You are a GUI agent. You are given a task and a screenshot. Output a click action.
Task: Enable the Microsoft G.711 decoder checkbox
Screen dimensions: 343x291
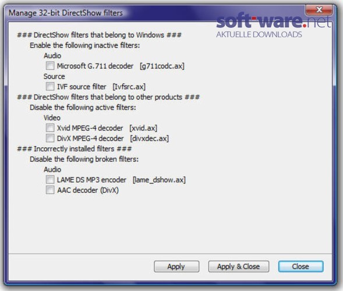point(50,66)
